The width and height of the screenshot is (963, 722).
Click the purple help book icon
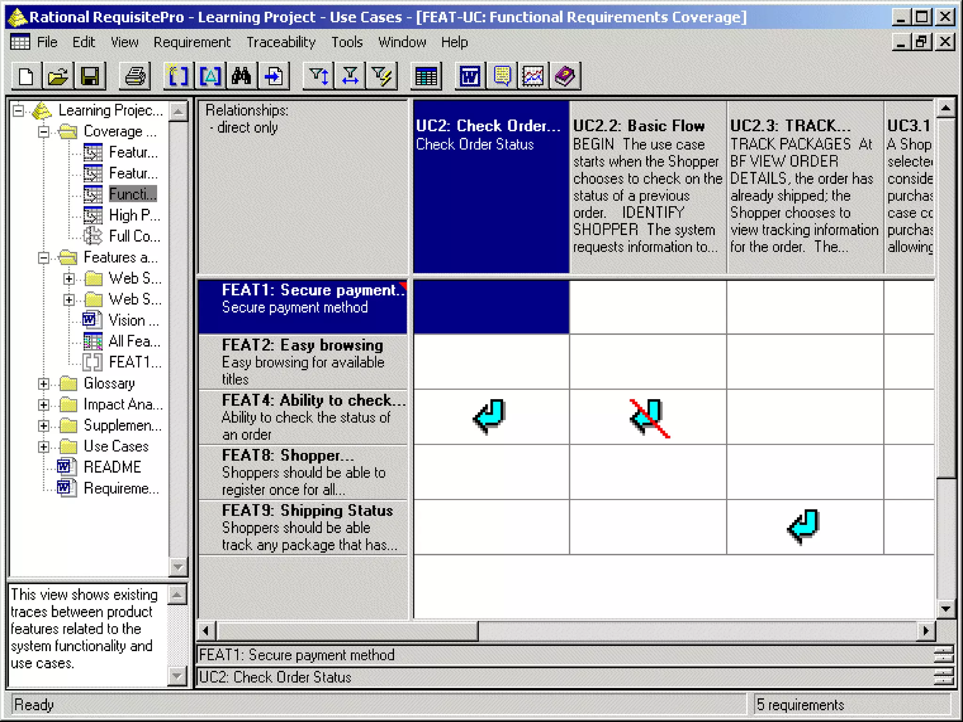pyautogui.click(x=565, y=76)
